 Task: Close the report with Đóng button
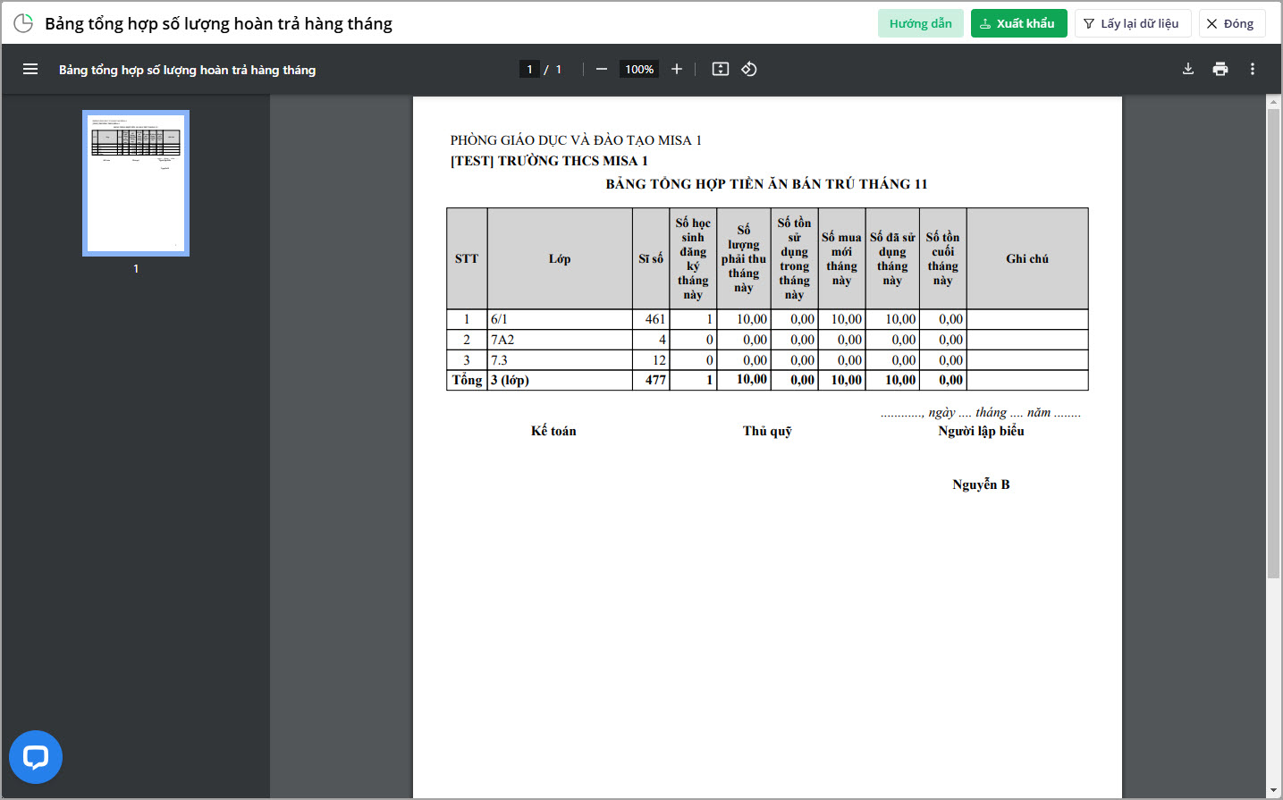click(1231, 23)
